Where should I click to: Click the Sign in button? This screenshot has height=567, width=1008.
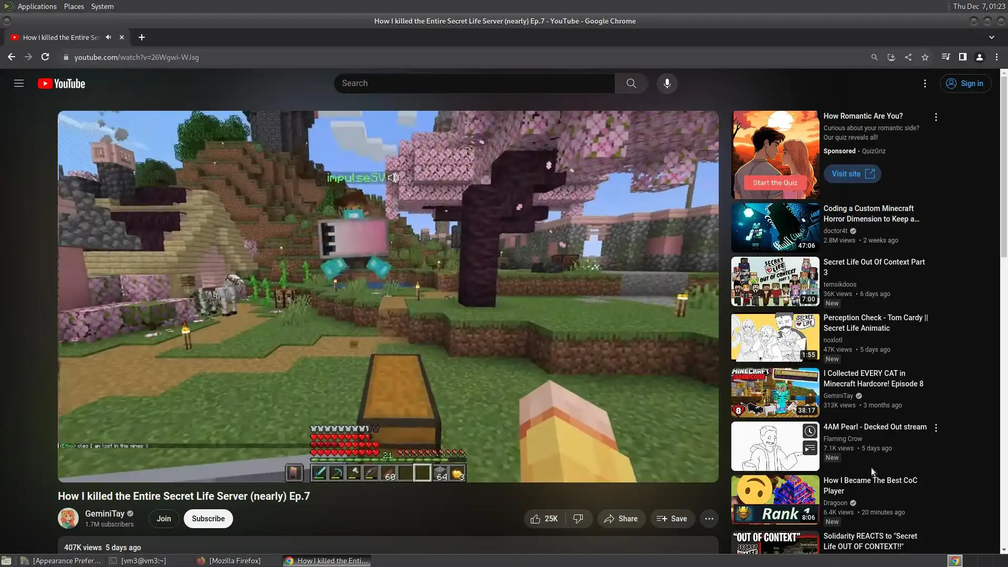pyautogui.click(x=965, y=83)
